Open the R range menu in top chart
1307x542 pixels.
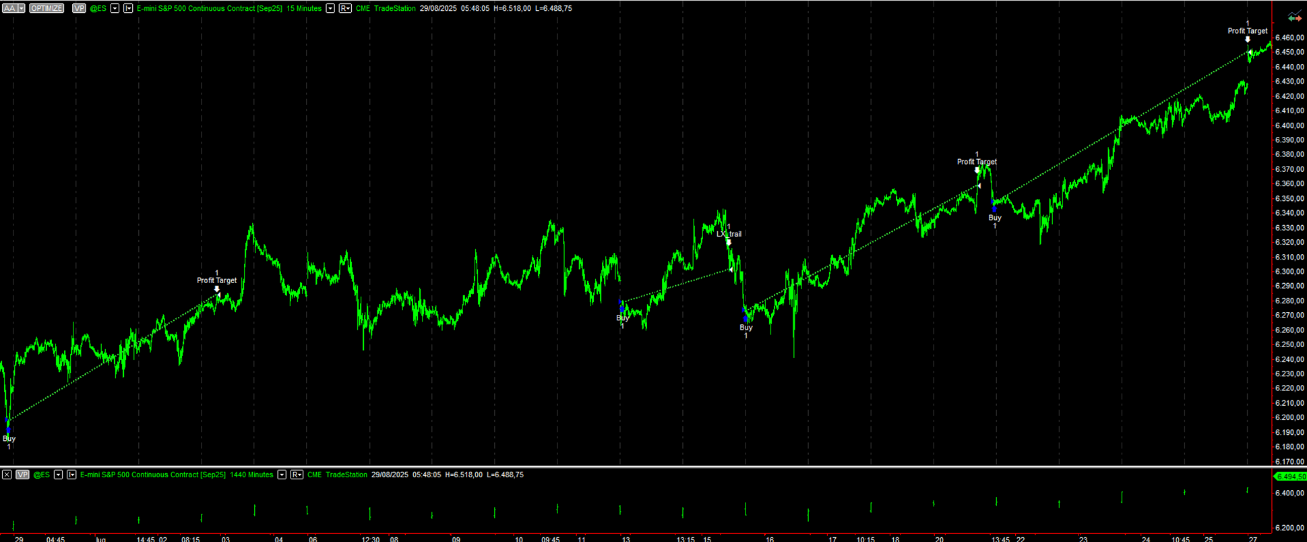tap(345, 8)
